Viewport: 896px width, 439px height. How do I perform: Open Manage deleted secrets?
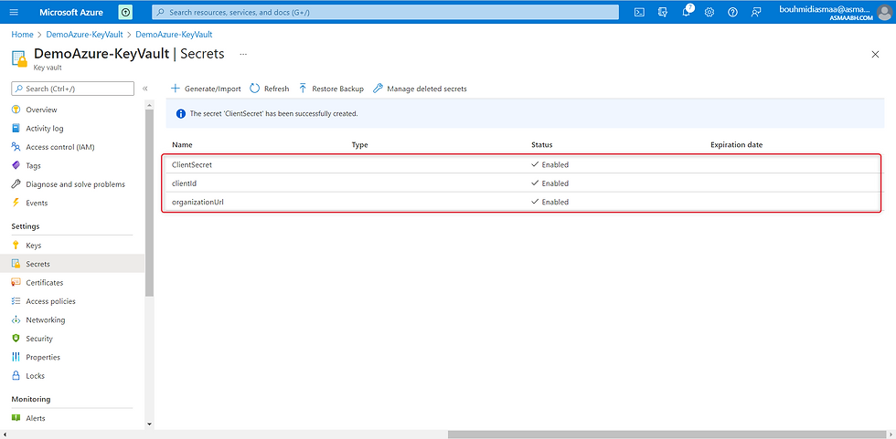[420, 89]
